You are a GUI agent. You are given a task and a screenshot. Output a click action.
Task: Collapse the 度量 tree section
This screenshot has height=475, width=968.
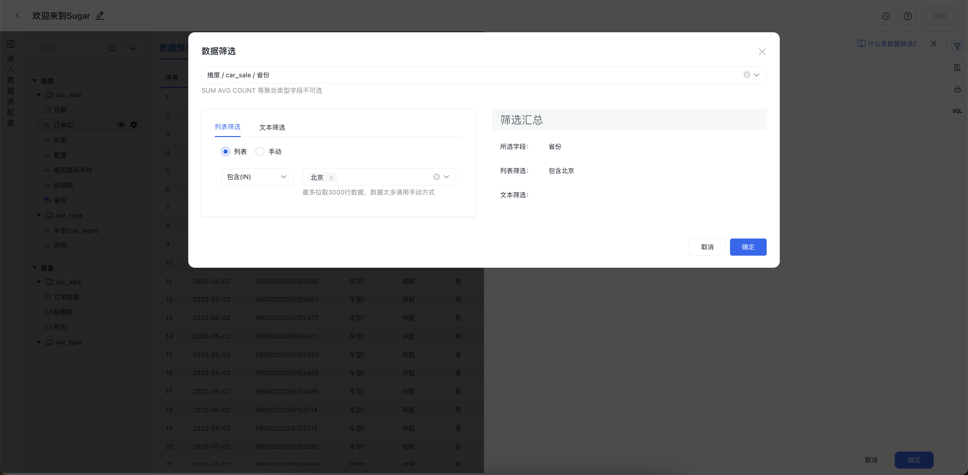coord(35,267)
